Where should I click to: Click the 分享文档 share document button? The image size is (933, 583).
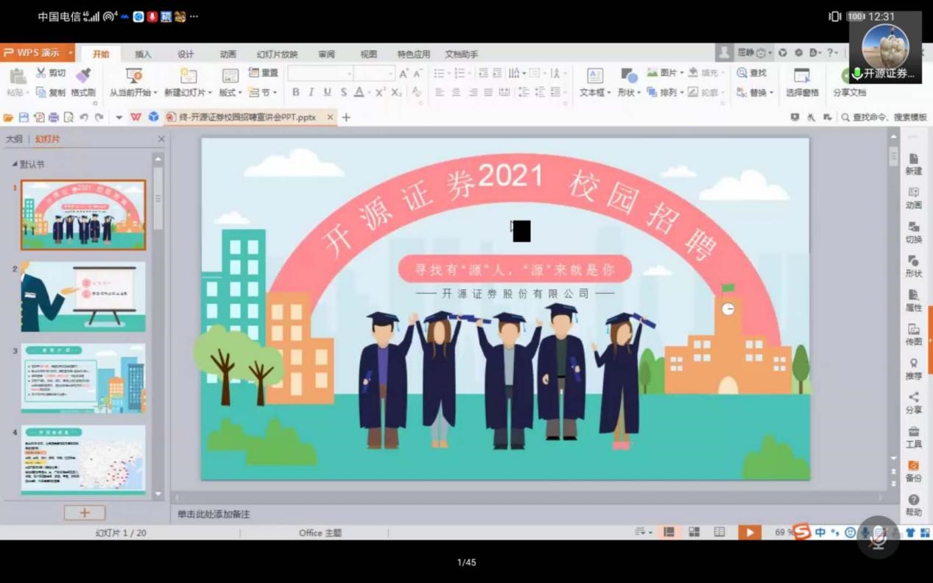[849, 93]
